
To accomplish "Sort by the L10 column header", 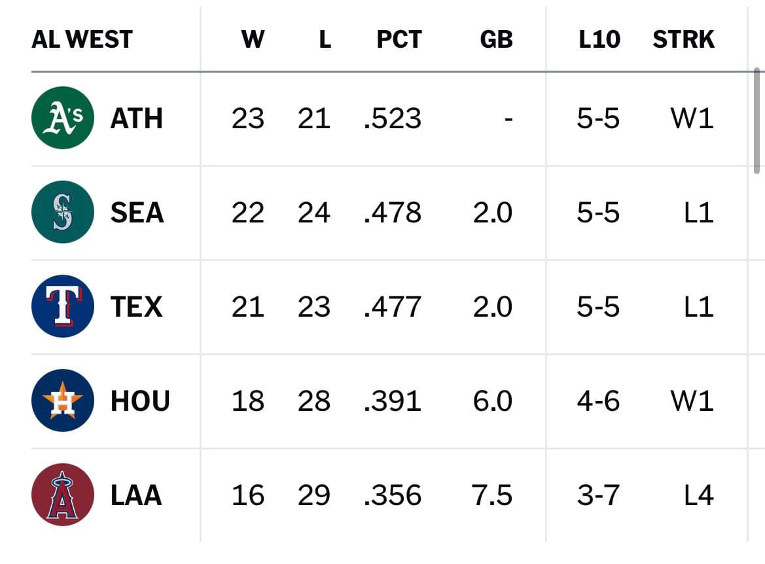I will 599,39.
